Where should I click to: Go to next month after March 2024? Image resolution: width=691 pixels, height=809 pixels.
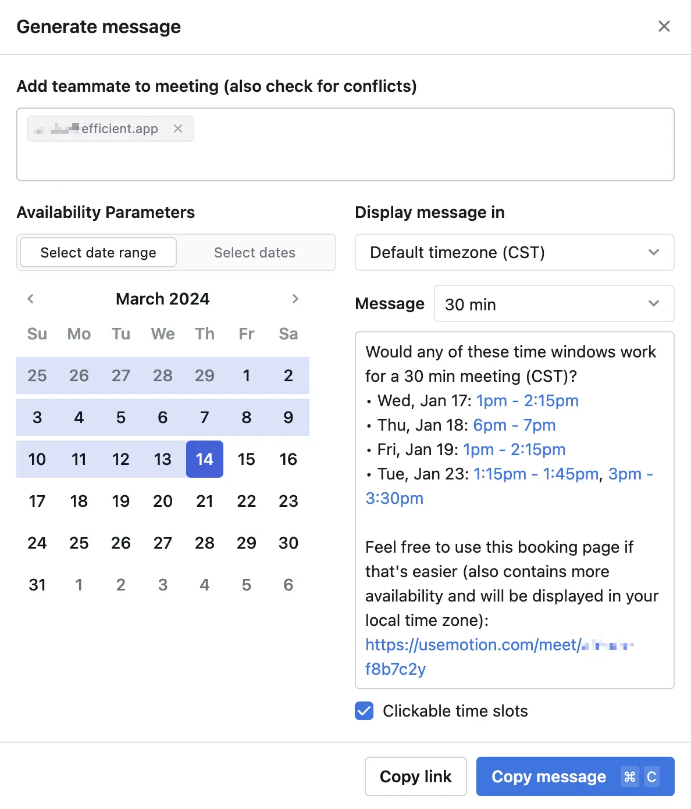(x=295, y=299)
